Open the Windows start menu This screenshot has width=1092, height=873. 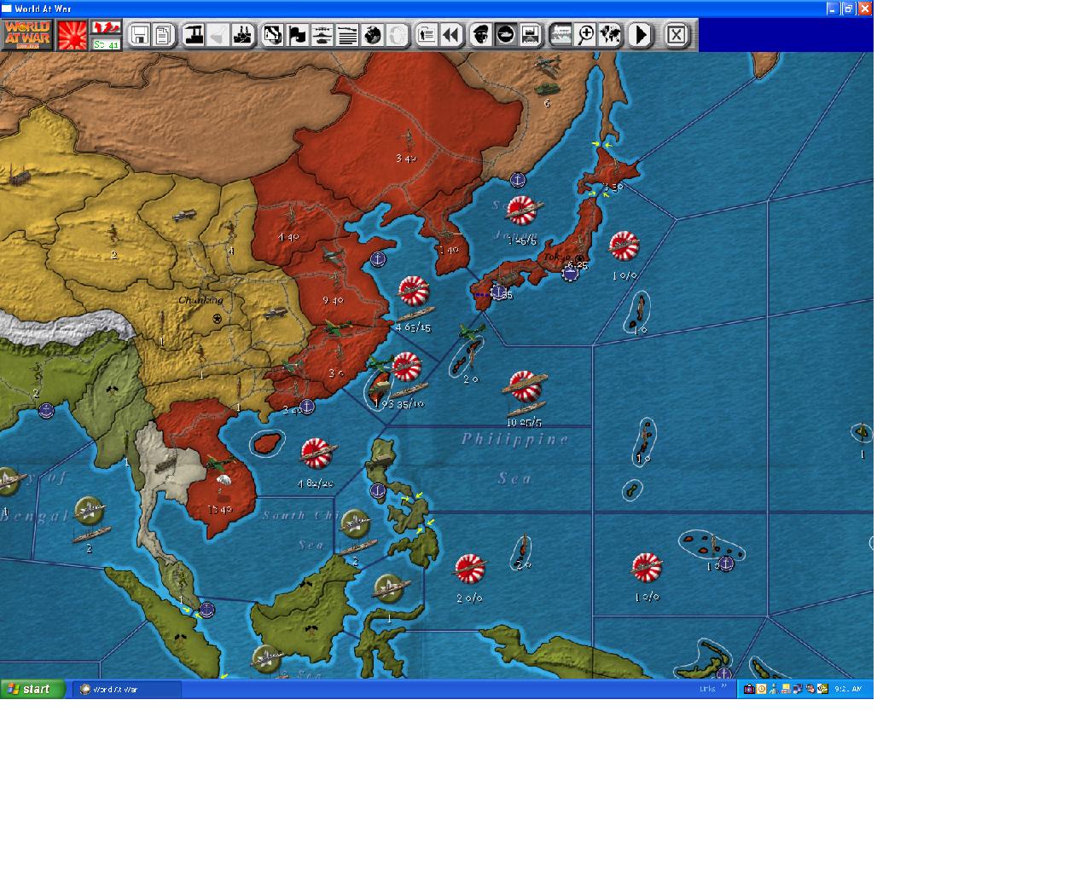[32, 689]
